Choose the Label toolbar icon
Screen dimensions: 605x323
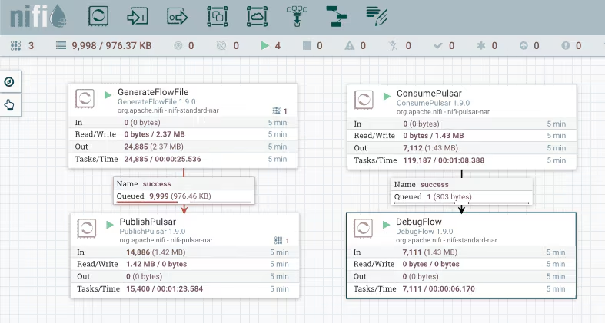[376, 15]
